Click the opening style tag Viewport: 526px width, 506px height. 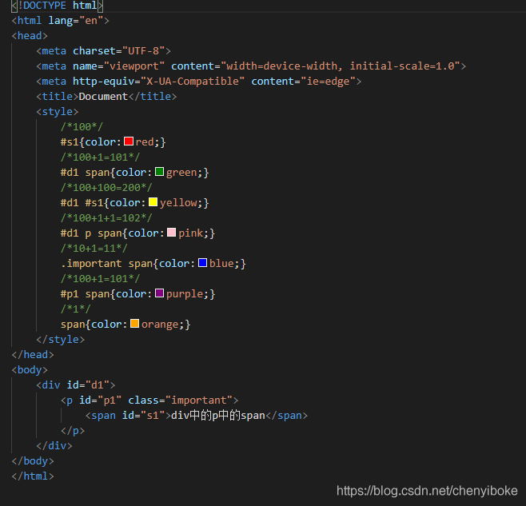(x=58, y=112)
